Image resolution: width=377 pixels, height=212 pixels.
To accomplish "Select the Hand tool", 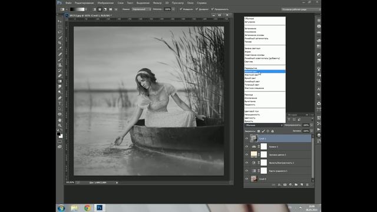I will coord(59,120).
